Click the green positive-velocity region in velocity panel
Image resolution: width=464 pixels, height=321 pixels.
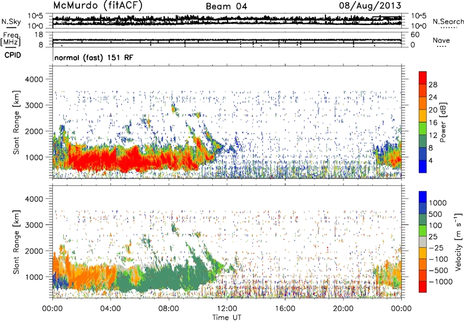click(166, 276)
